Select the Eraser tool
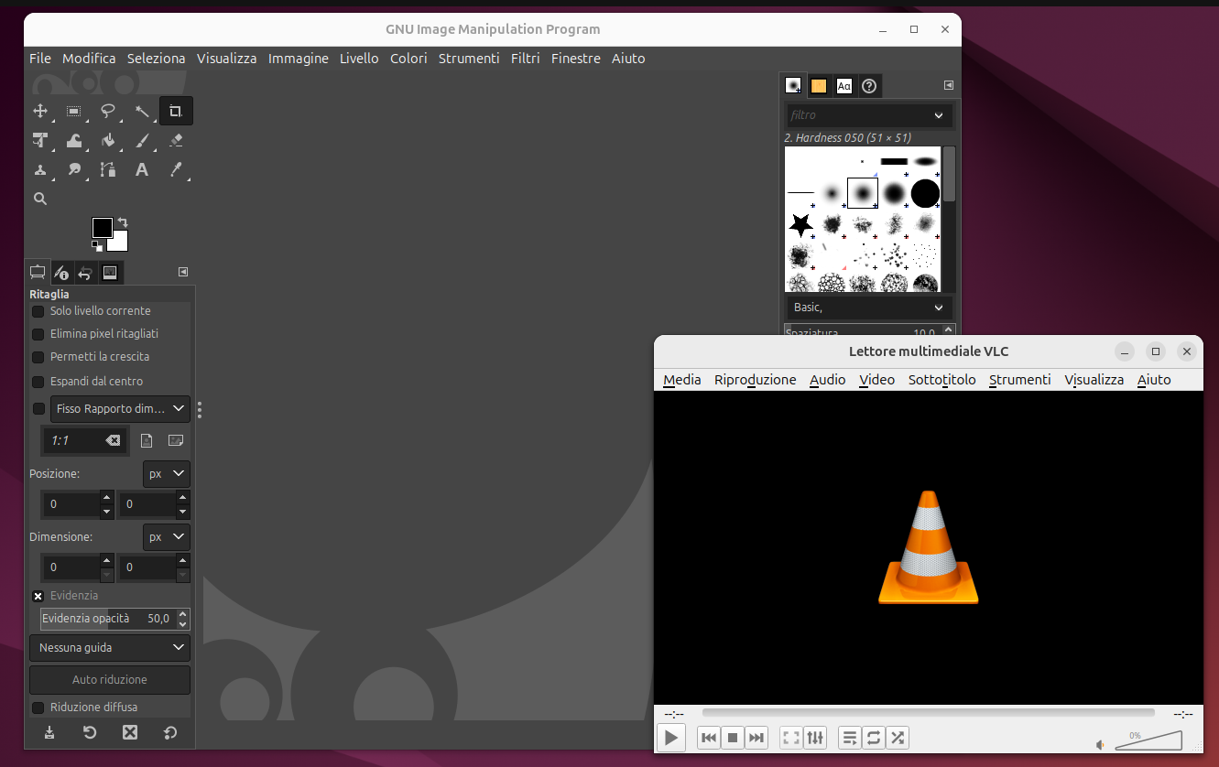 point(176,140)
